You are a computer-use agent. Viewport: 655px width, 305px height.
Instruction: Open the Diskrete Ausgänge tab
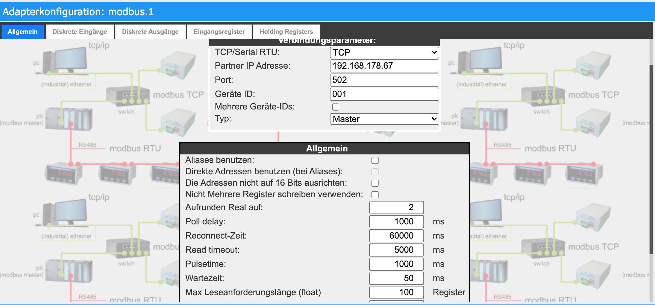click(x=150, y=32)
